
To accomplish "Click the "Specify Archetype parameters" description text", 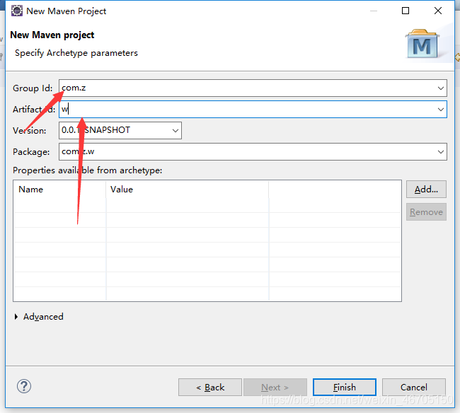I will (x=76, y=53).
